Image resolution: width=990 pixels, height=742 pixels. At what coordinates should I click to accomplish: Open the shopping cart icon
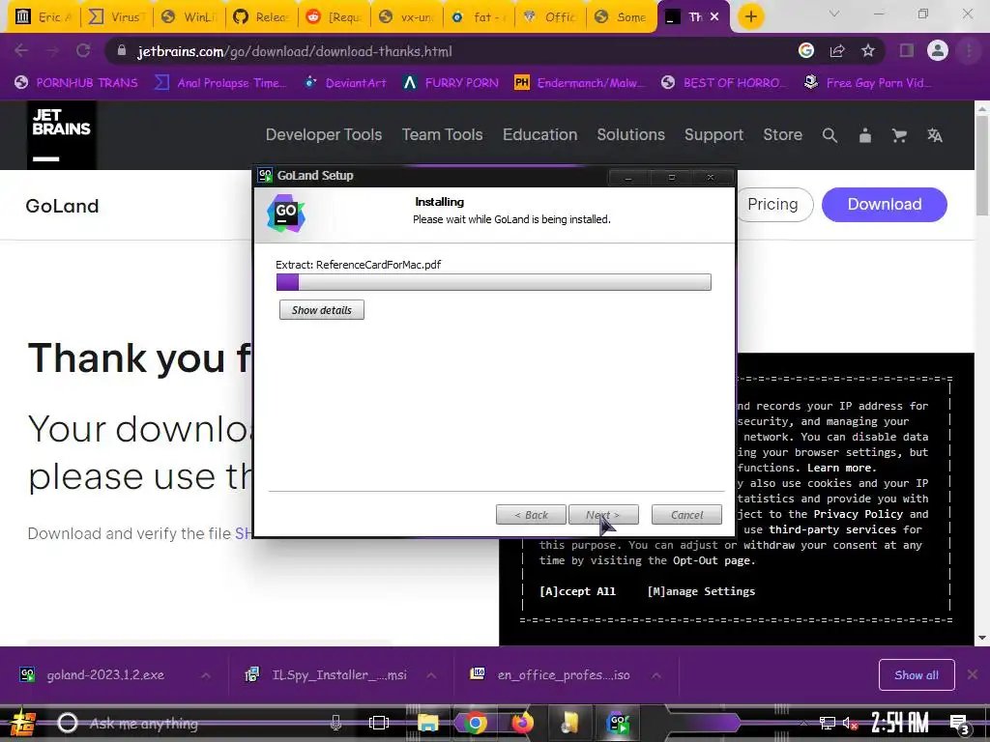click(x=899, y=135)
